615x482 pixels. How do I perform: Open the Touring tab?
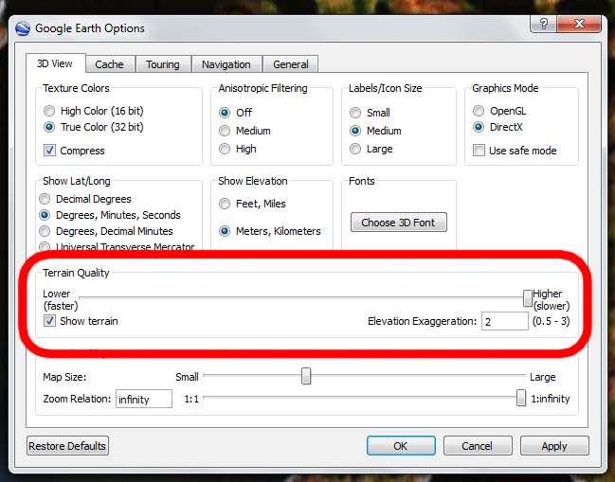pyautogui.click(x=163, y=64)
